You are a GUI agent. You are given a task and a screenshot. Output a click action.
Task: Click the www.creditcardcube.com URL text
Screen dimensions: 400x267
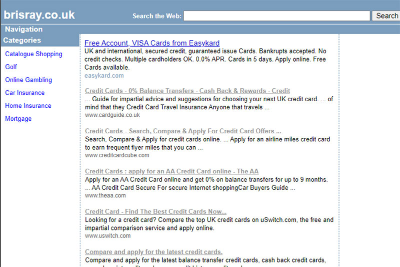(117, 155)
